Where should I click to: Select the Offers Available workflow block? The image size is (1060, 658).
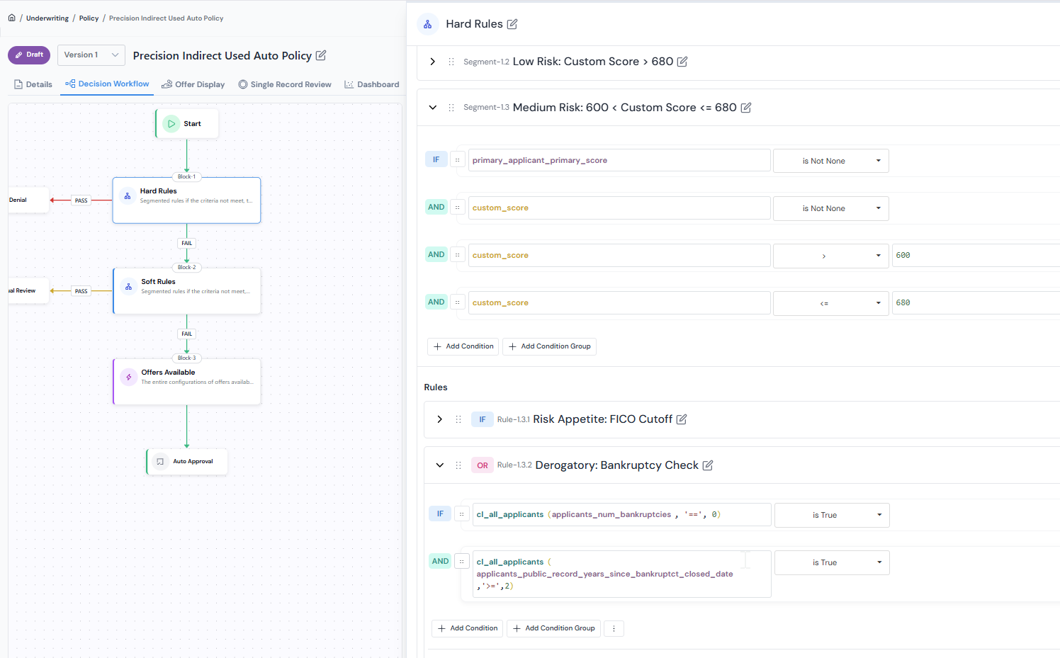[187, 382]
